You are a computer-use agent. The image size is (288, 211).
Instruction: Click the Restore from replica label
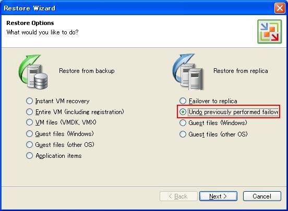(241, 71)
